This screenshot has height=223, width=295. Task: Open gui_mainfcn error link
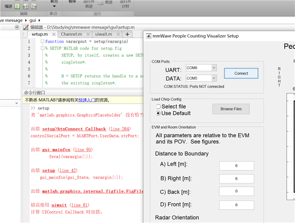56,150
